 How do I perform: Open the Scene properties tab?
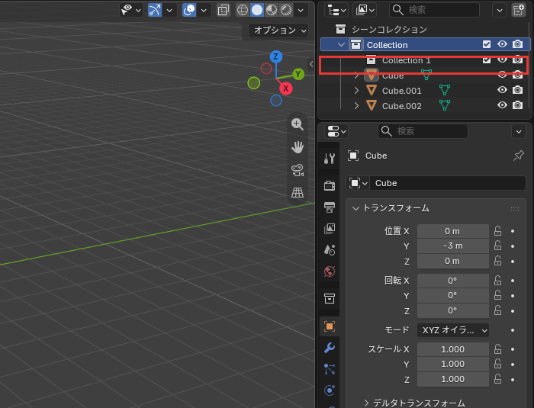point(330,250)
